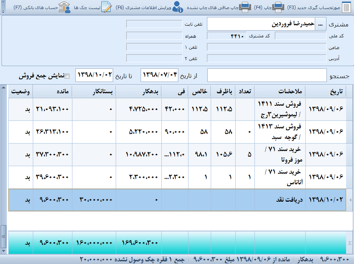The height and width of the screenshot is (264, 354).
Task: Open bank accounts (F7) building icon
Action: pyautogui.click(x=65, y=7)
